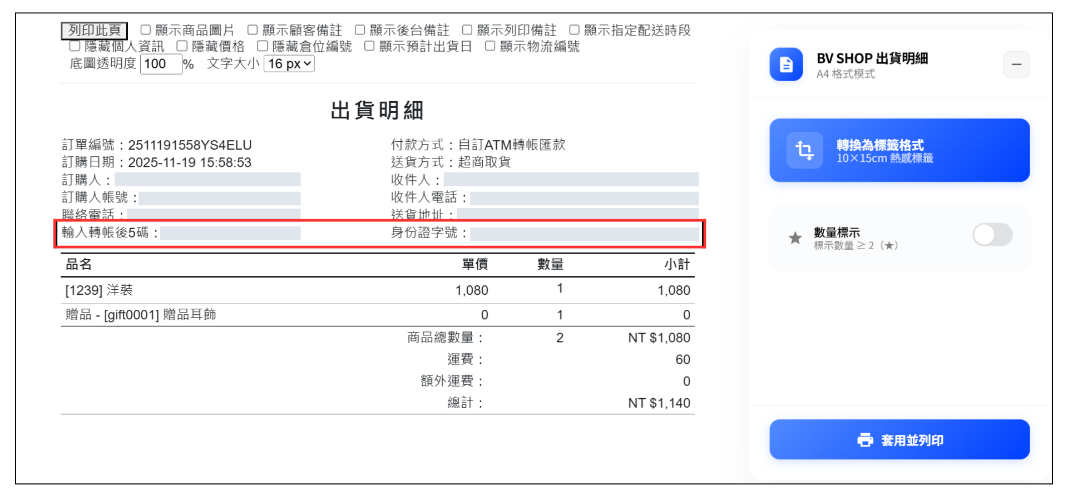Viewport: 1068px width, 495px height.
Task: Tick the 顯示預計出貨日 checkbox
Action: pyautogui.click(x=369, y=46)
